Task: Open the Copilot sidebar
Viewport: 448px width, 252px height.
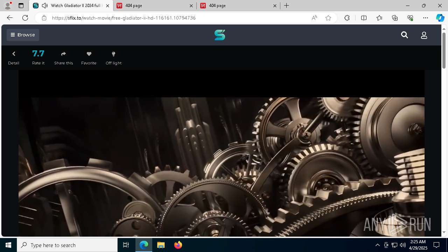Action: click(440, 18)
